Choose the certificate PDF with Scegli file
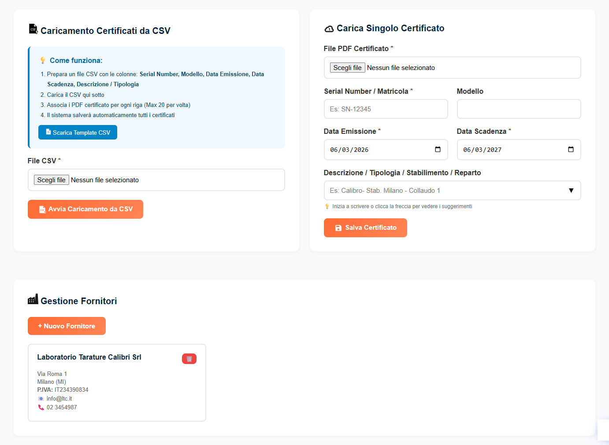 click(347, 68)
